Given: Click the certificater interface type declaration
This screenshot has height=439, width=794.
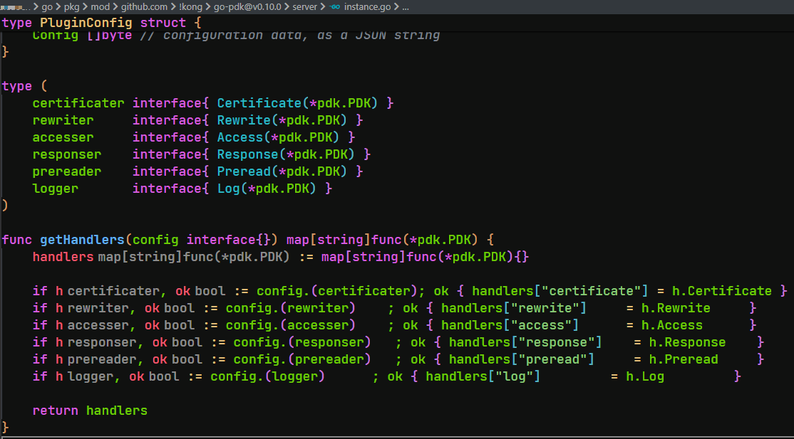Looking at the screenshot, I should [78, 103].
